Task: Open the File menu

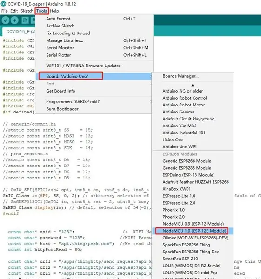Action: pyautogui.click(x=5, y=11)
